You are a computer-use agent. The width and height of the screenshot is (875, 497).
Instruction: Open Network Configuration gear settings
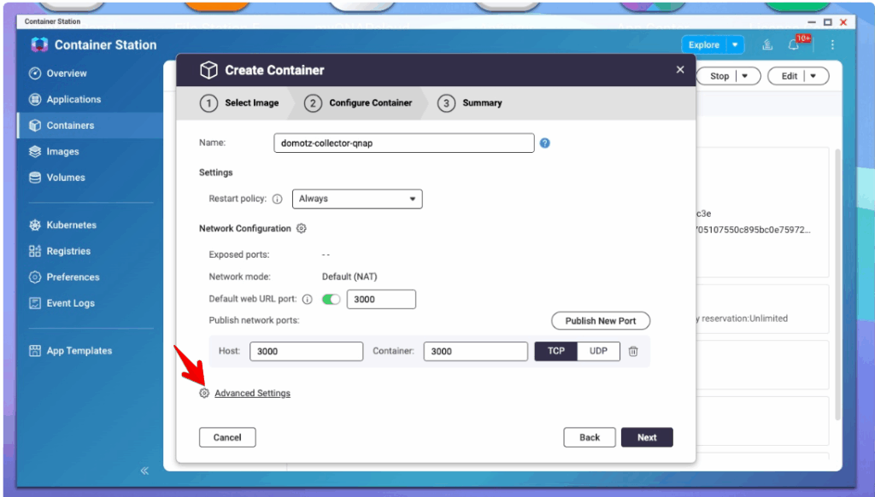point(301,229)
